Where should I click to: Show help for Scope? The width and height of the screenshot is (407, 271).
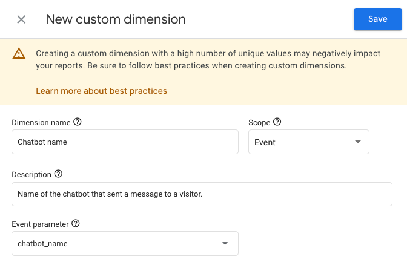(277, 122)
